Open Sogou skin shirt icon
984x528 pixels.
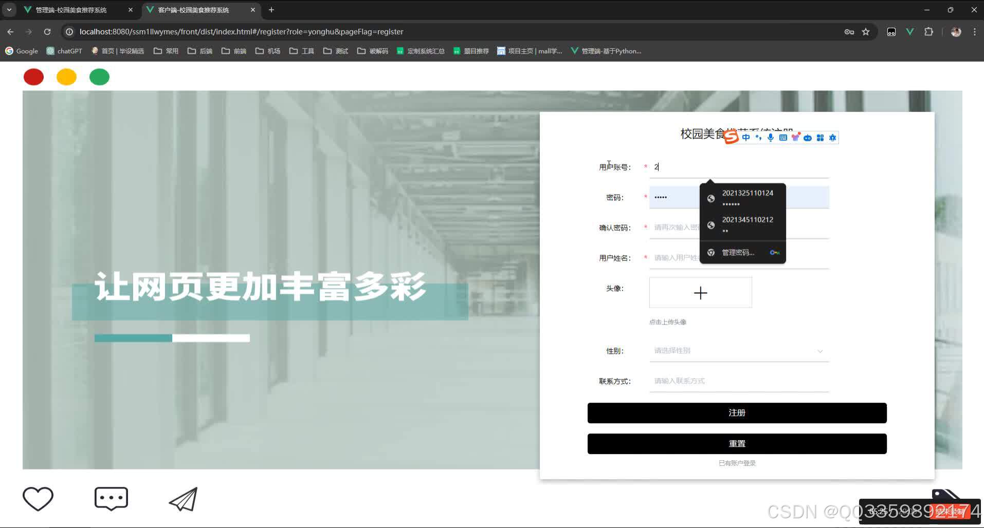796,137
